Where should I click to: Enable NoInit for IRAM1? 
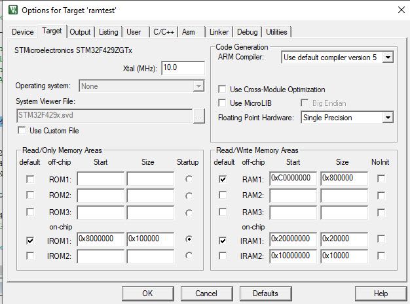[381, 239]
